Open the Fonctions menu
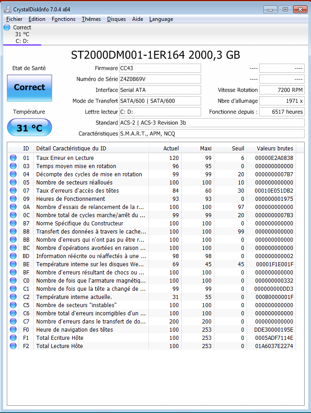This screenshot has height=413, width=311. 64,19
